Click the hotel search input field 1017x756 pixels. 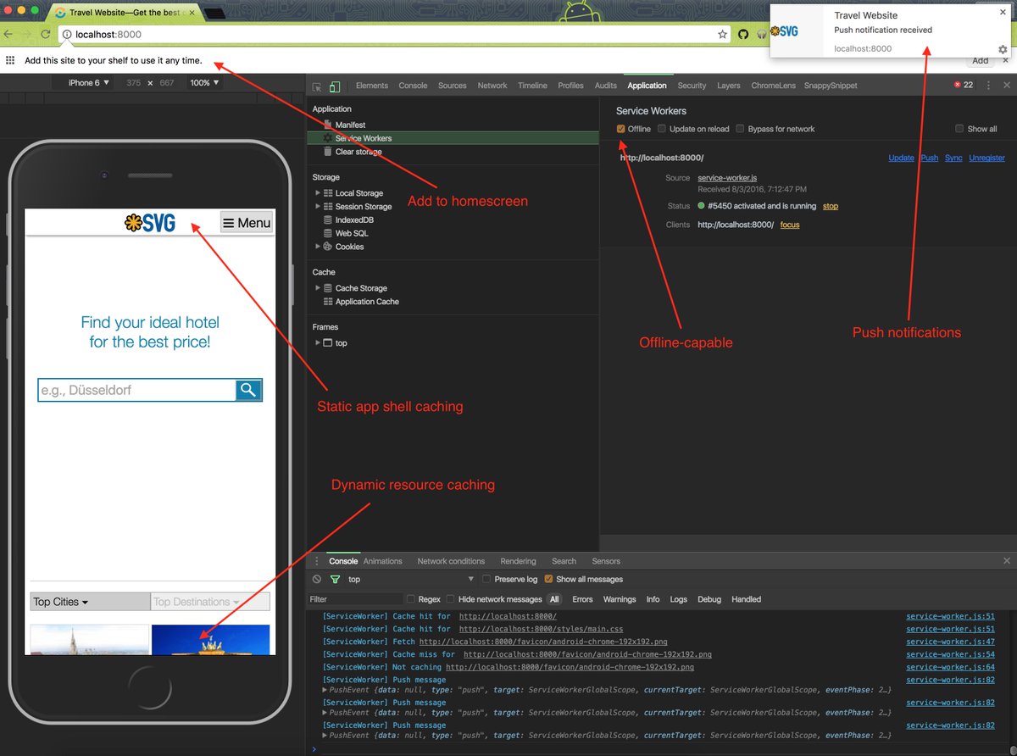click(x=136, y=390)
